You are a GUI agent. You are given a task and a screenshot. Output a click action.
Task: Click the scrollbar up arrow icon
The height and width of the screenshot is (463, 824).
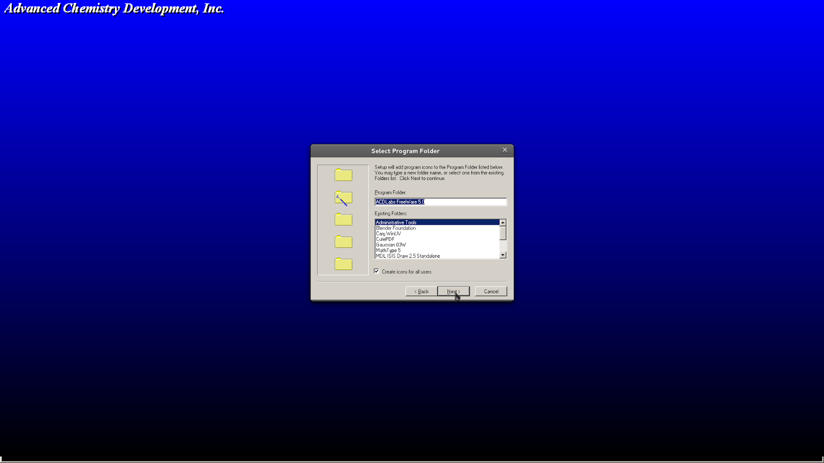pyautogui.click(x=503, y=221)
